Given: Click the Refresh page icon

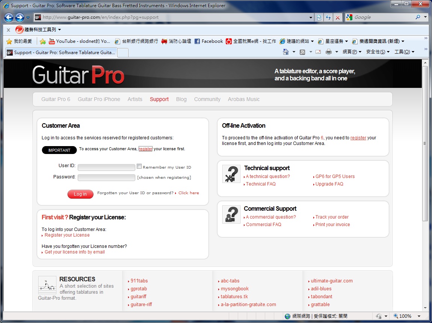Looking at the screenshot, I should coord(328,17).
